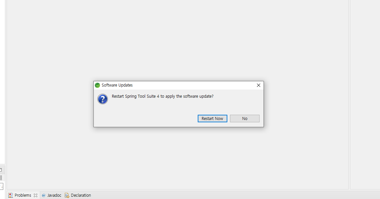
Task: Open the Javadoc tab
Action: pos(54,195)
